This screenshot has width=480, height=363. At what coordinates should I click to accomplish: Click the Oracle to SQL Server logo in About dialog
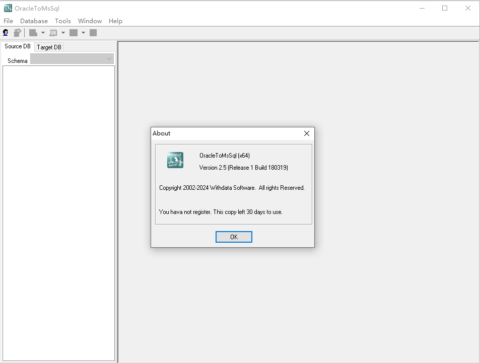click(175, 160)
